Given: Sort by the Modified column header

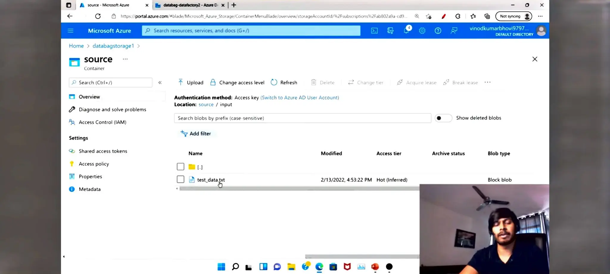Looking at the screenshot, I should [x=331, y=153].
